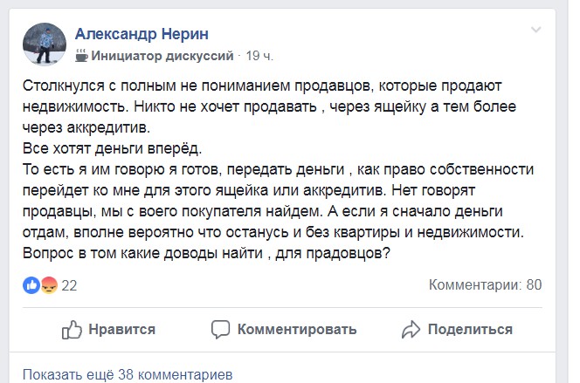Show the 22 reactions list
Image resolution: width=580 pixels, height=383 pixels.
coord(70,285)
